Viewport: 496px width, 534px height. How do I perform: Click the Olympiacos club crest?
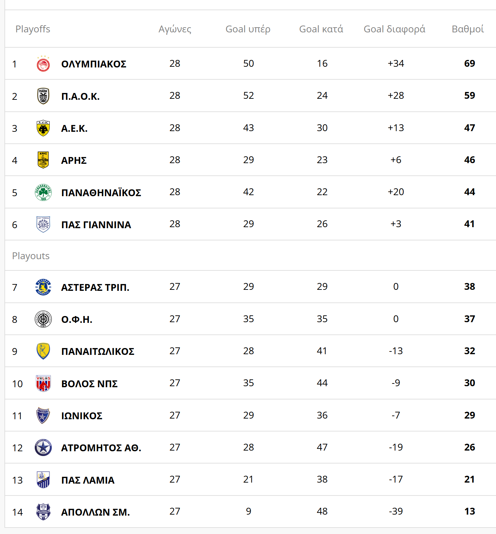tap(43, 64)
